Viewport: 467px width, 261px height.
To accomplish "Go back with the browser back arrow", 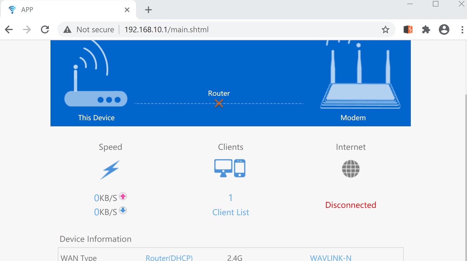I will tap(9, 29).
